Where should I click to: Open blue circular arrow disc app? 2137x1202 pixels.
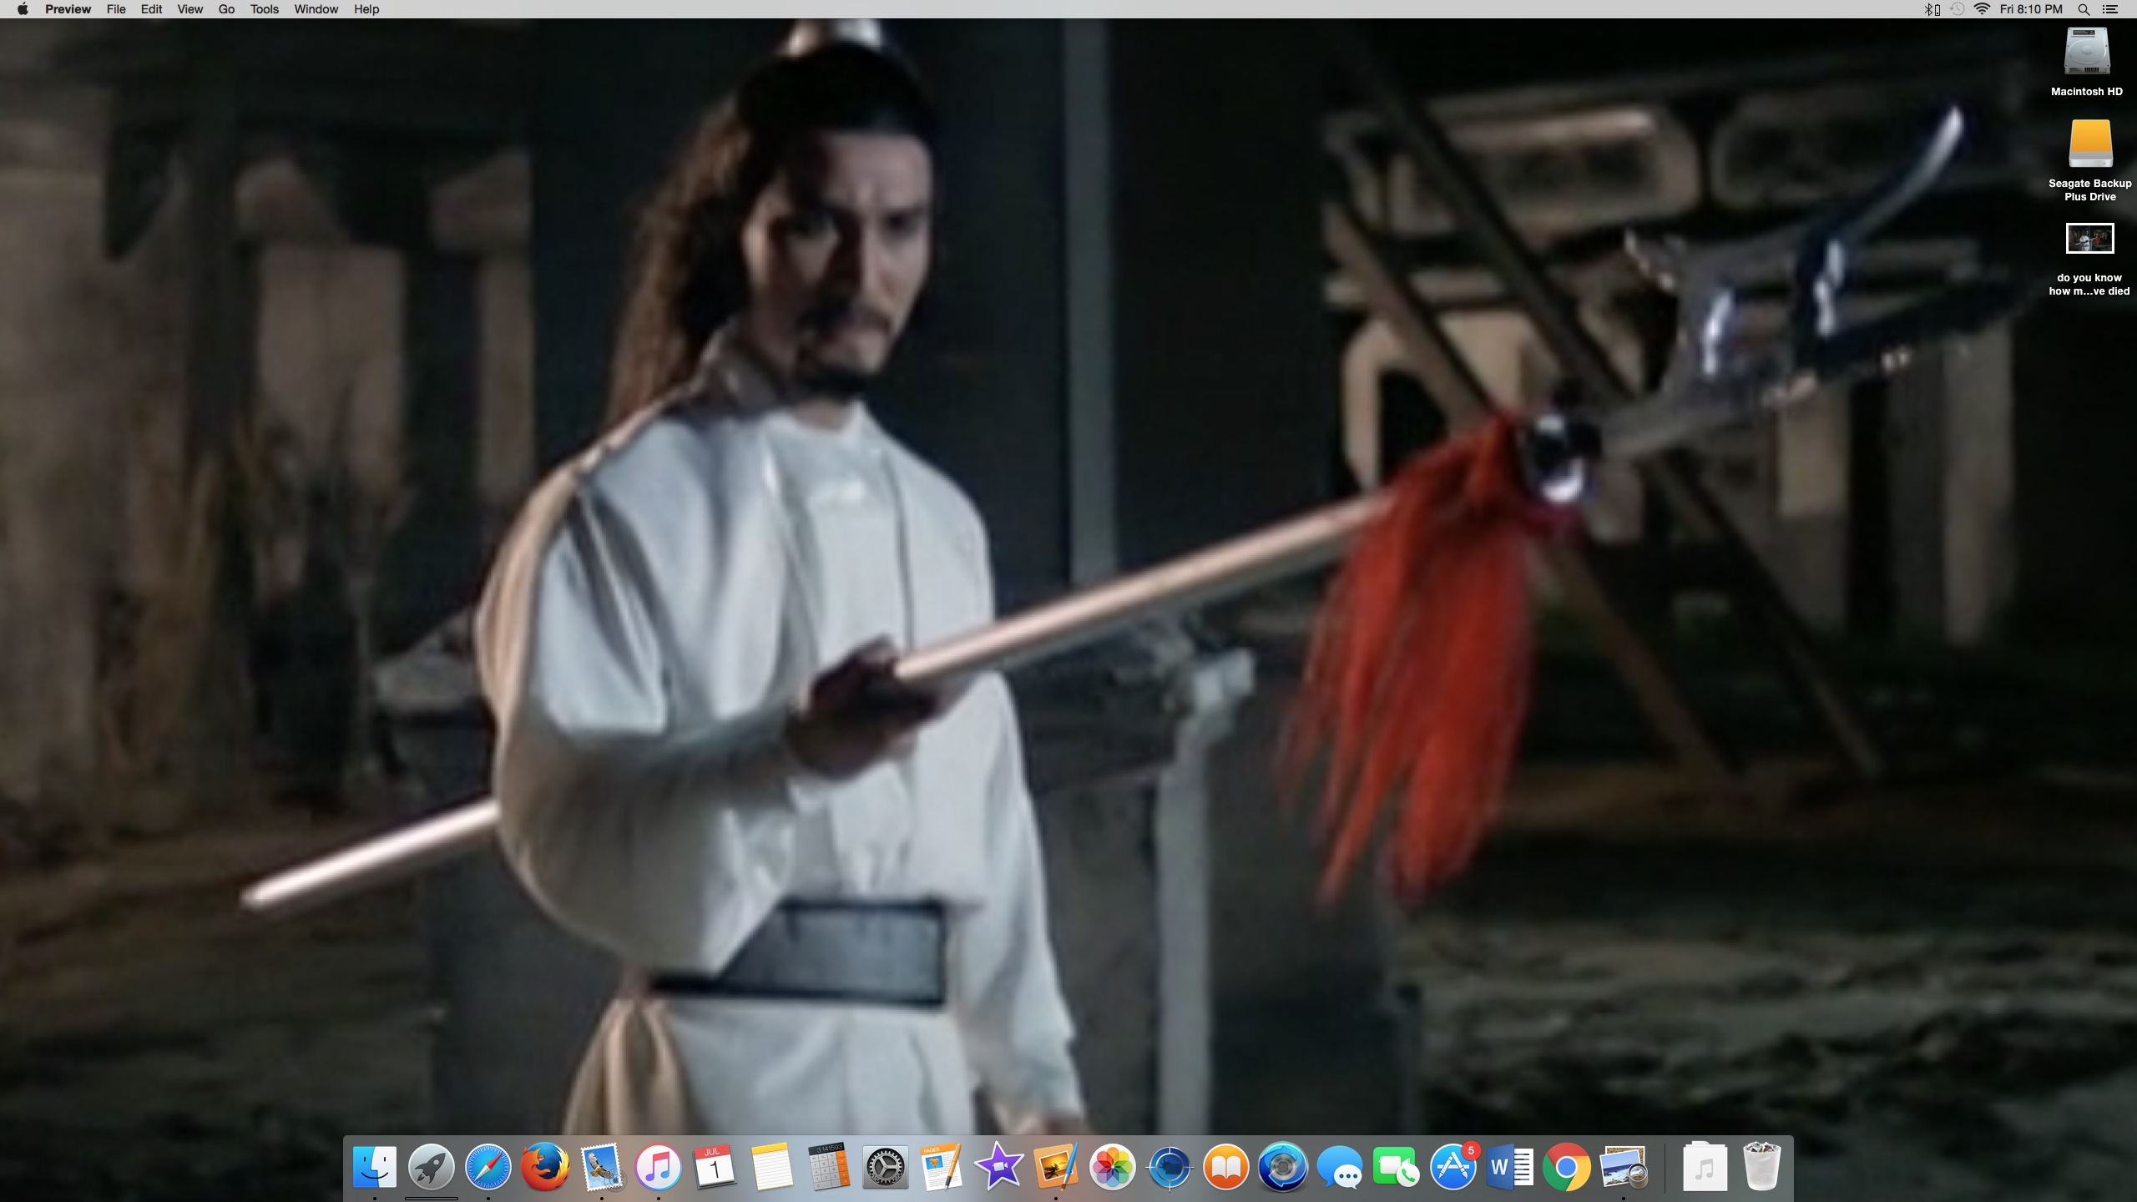pos(1283,1166)
